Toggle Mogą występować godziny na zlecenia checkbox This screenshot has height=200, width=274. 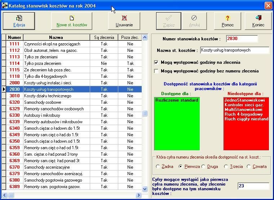[x=156, y=62]
